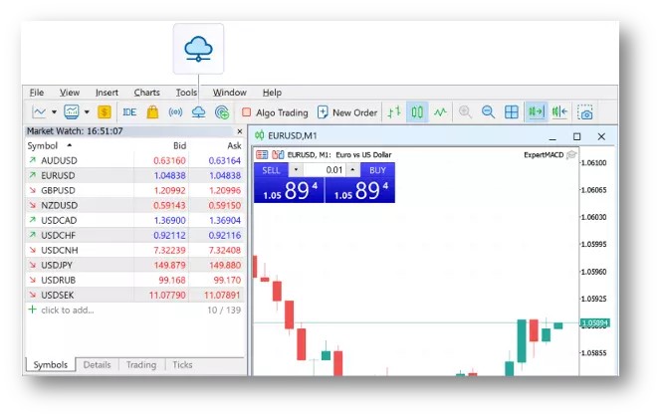Click the EURUSD,M1 chart title icon

point(259,135)
